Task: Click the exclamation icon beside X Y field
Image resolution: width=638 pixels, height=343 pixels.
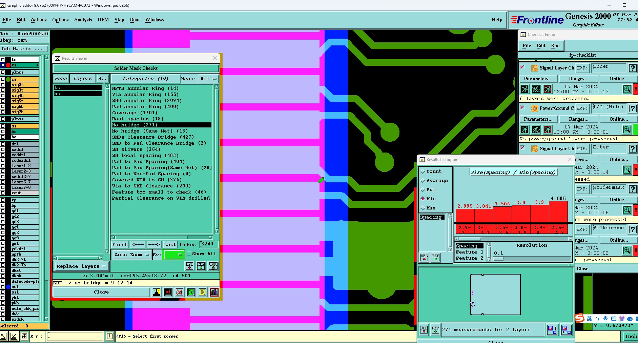Action: click(x=110, y=336)
